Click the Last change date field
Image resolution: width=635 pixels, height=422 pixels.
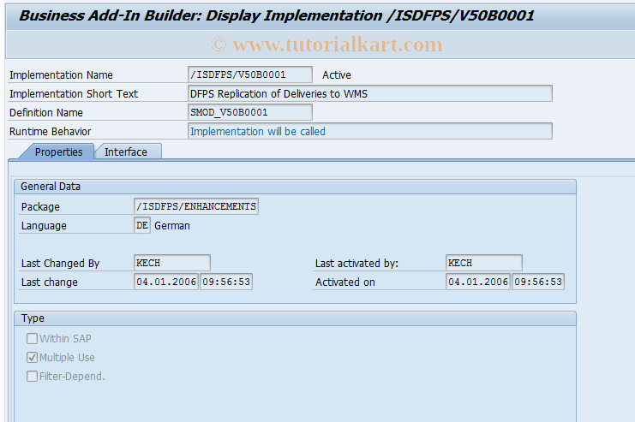[x=166, y=282]
